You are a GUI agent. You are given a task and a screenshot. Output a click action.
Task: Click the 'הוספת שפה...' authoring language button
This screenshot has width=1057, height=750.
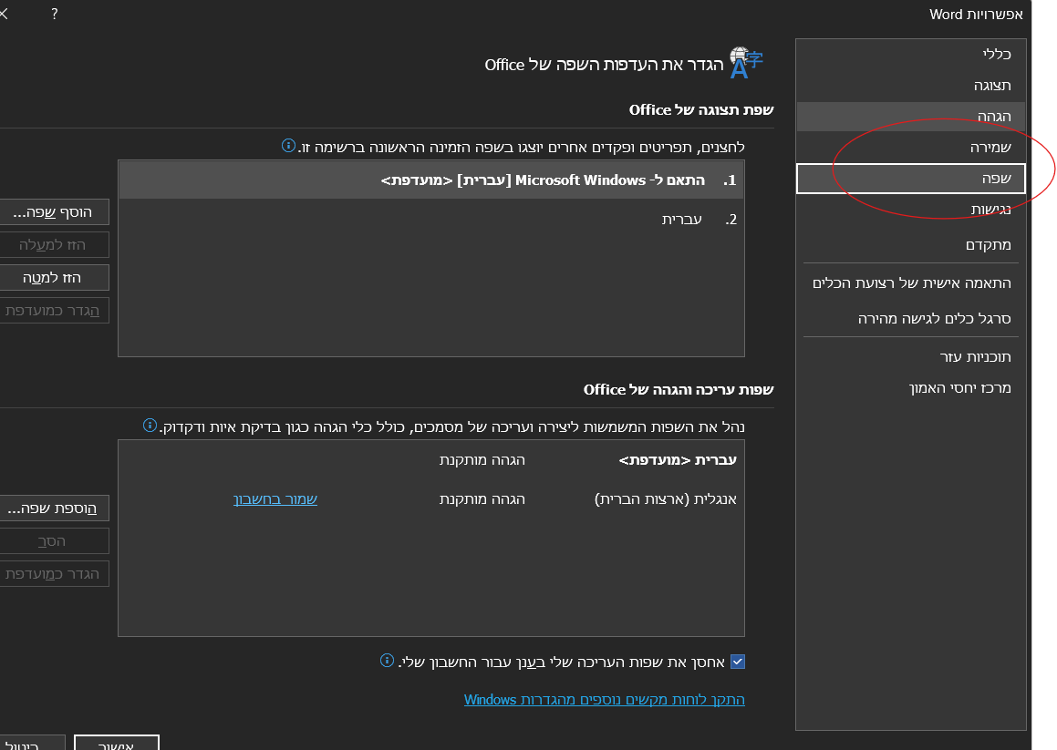coord(55,507)
